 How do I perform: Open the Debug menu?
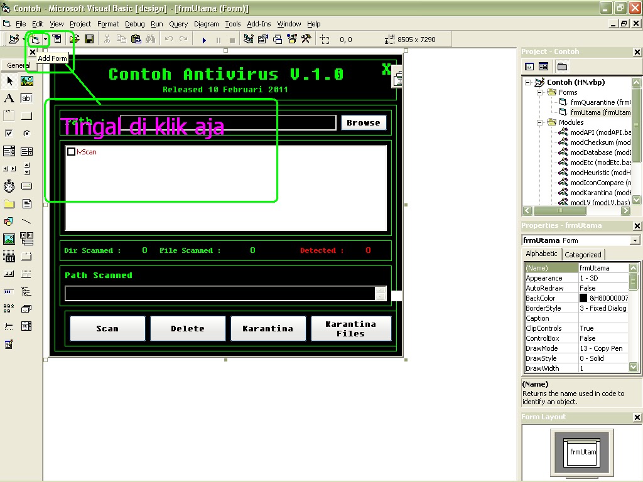[x=134, y=24]
